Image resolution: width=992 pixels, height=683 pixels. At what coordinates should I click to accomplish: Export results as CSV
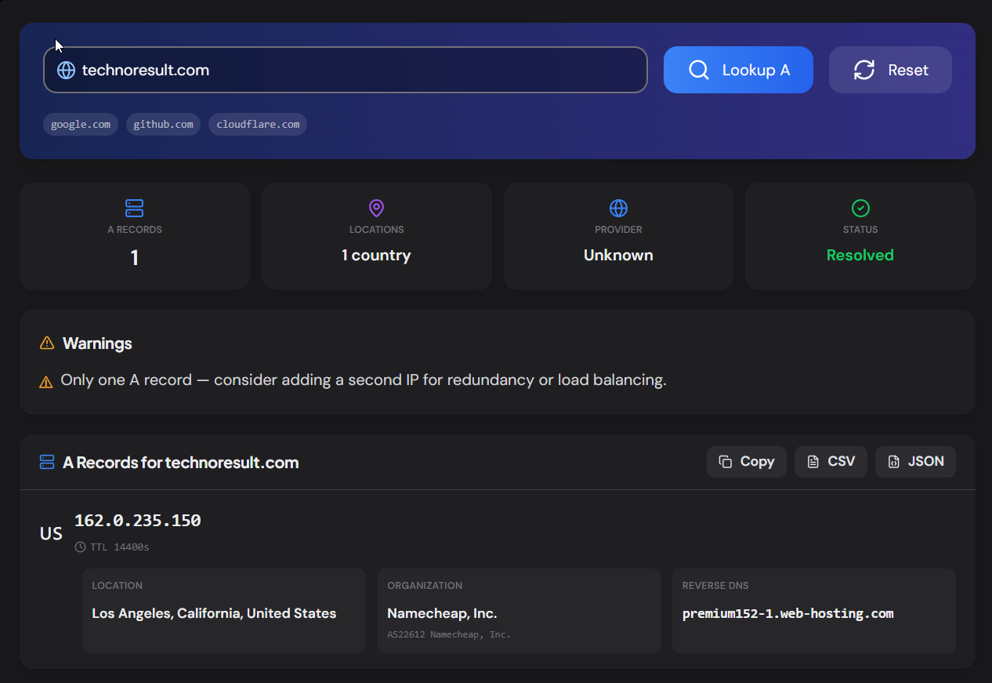coord(831,462)
